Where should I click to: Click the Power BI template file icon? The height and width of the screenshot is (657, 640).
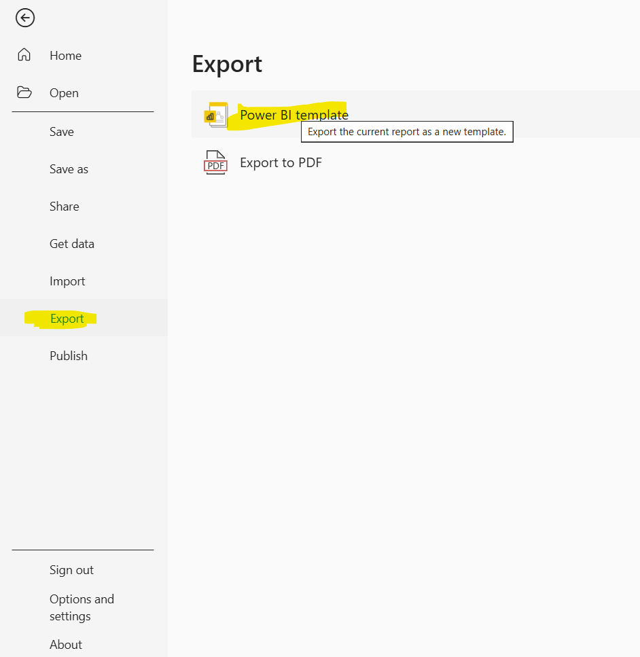click(x=216, y=115)
